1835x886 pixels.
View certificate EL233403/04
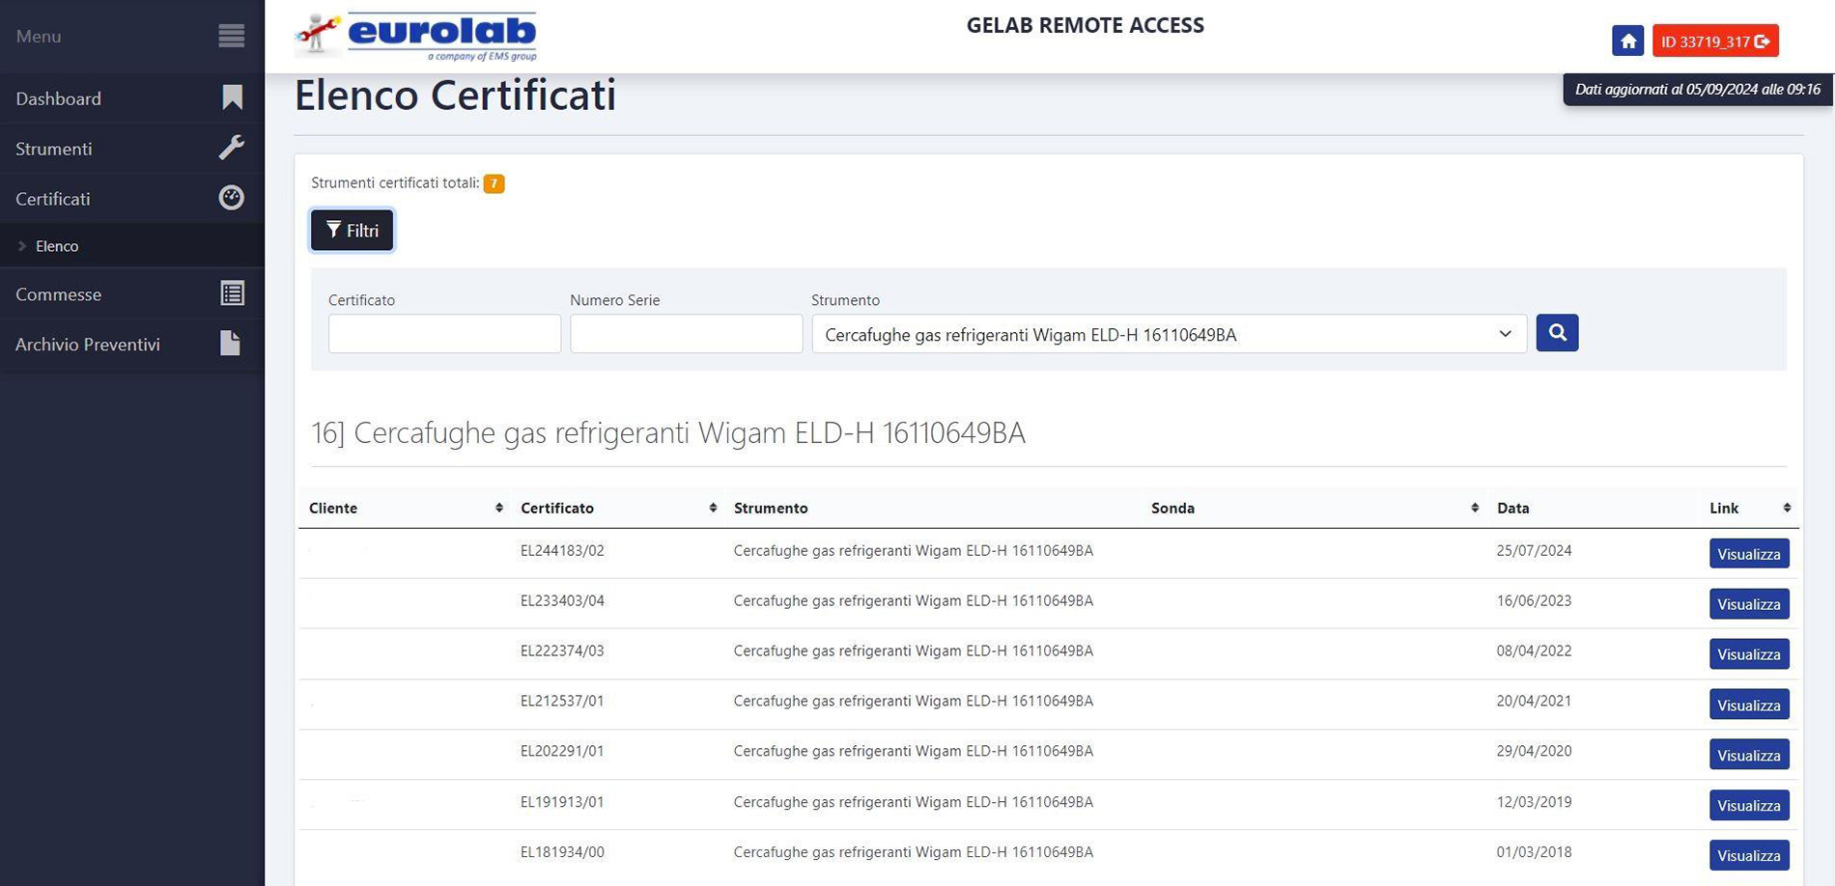[x=1749, y=604]
